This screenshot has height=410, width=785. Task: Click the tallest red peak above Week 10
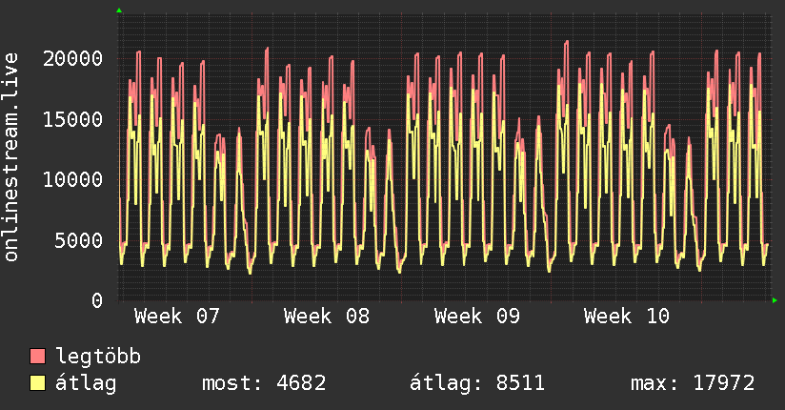click(567, 42)
